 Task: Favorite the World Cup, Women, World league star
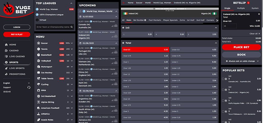[80, 11]
